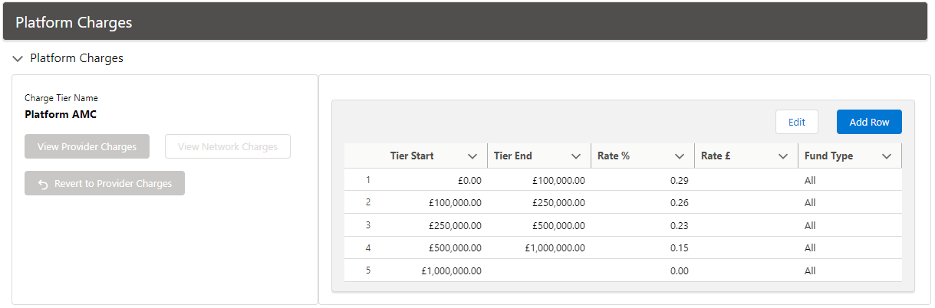Screen dimensions: 935x308
Task: Select tier row number 4
Action: [x=368, y=247]
